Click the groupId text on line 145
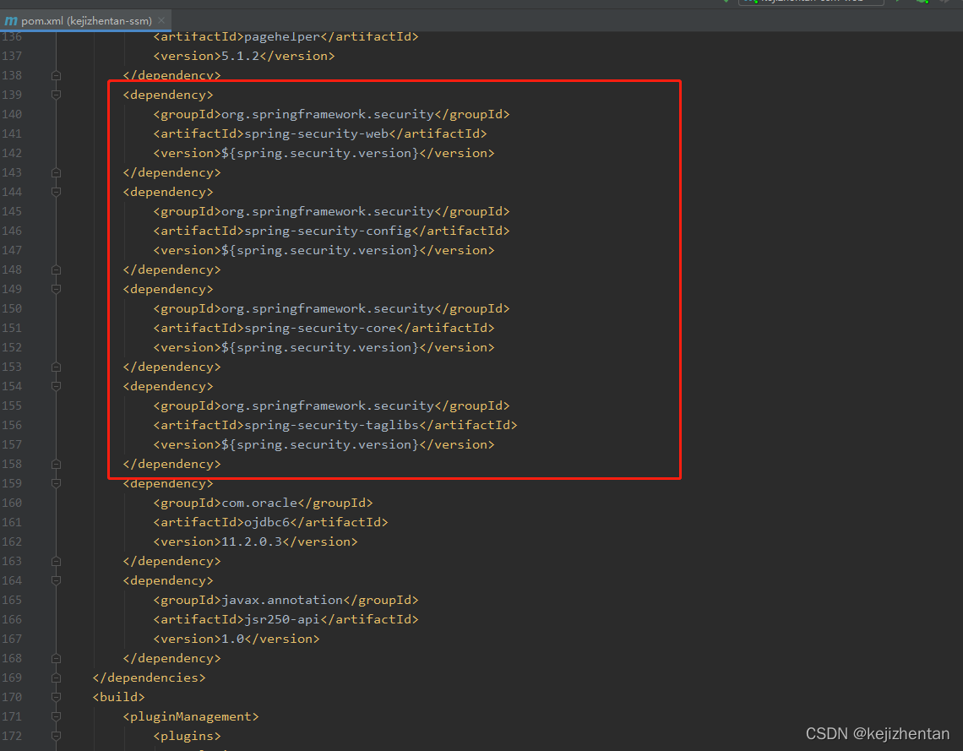The height and width of the screenshot is (751, 963). pos(328,211)
